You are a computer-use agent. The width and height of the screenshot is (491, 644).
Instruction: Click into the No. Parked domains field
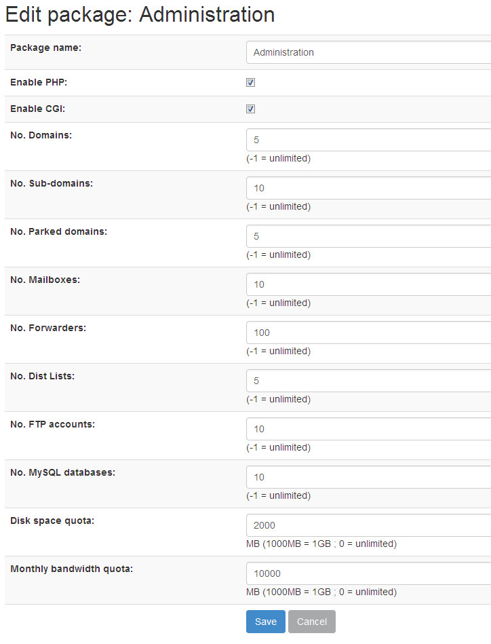pos(369,235)
